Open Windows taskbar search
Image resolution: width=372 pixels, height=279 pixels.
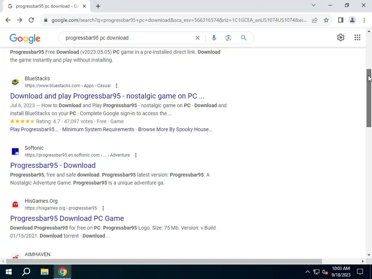pyautogui.click(x=26, y=272)
